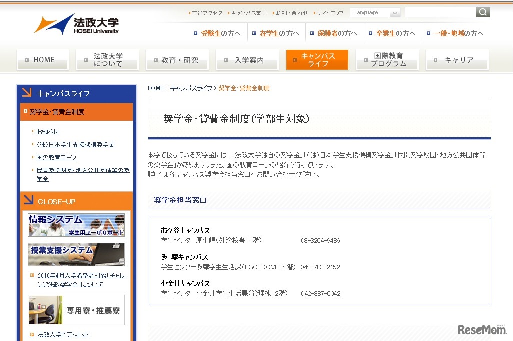Screen dimensions: 513x341
Task: Click the 国の教育ローン sidebar link
Action: tap(56, 157)
